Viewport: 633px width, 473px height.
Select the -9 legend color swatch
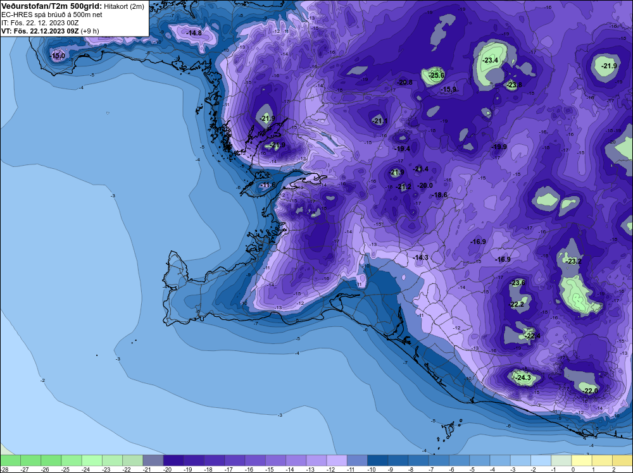[x=398, y=460]
